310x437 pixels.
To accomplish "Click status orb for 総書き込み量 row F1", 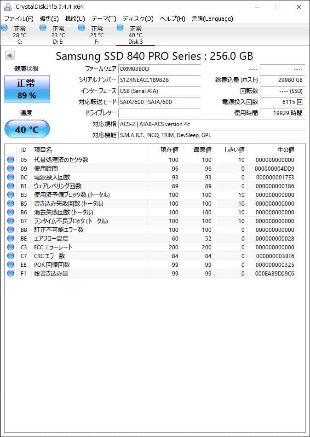I will point(11,274).
